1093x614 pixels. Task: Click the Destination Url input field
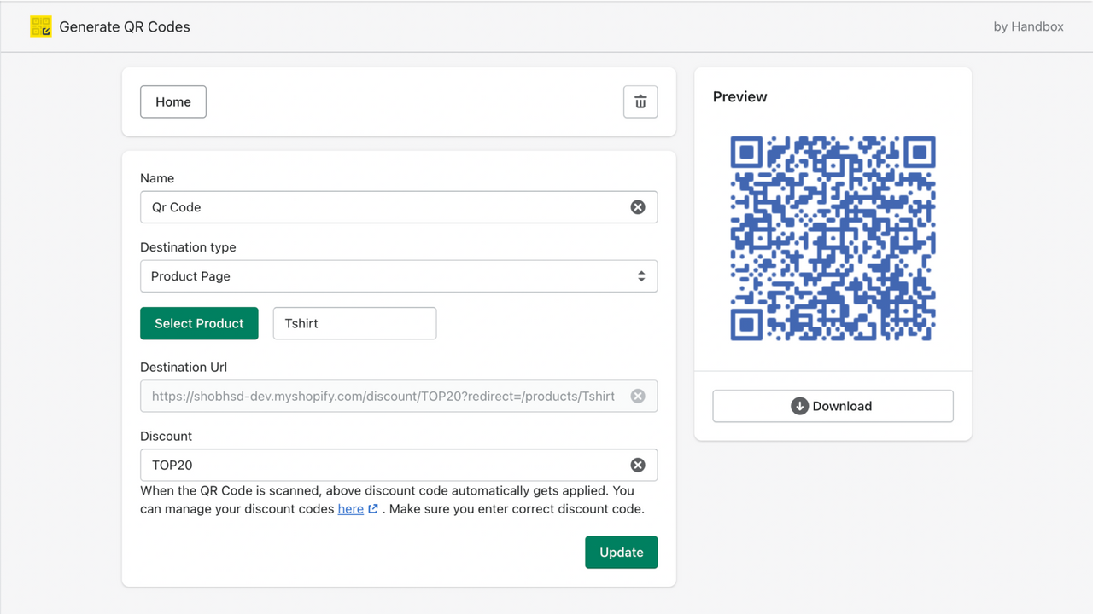pyautogui.click(x=399, y=396)
